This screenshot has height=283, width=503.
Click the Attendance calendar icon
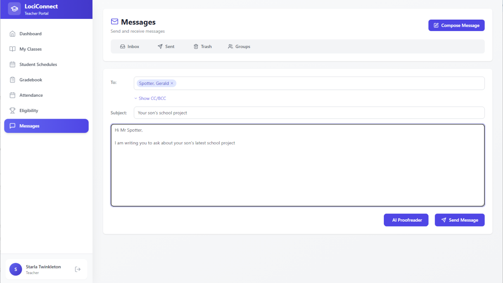13,95
